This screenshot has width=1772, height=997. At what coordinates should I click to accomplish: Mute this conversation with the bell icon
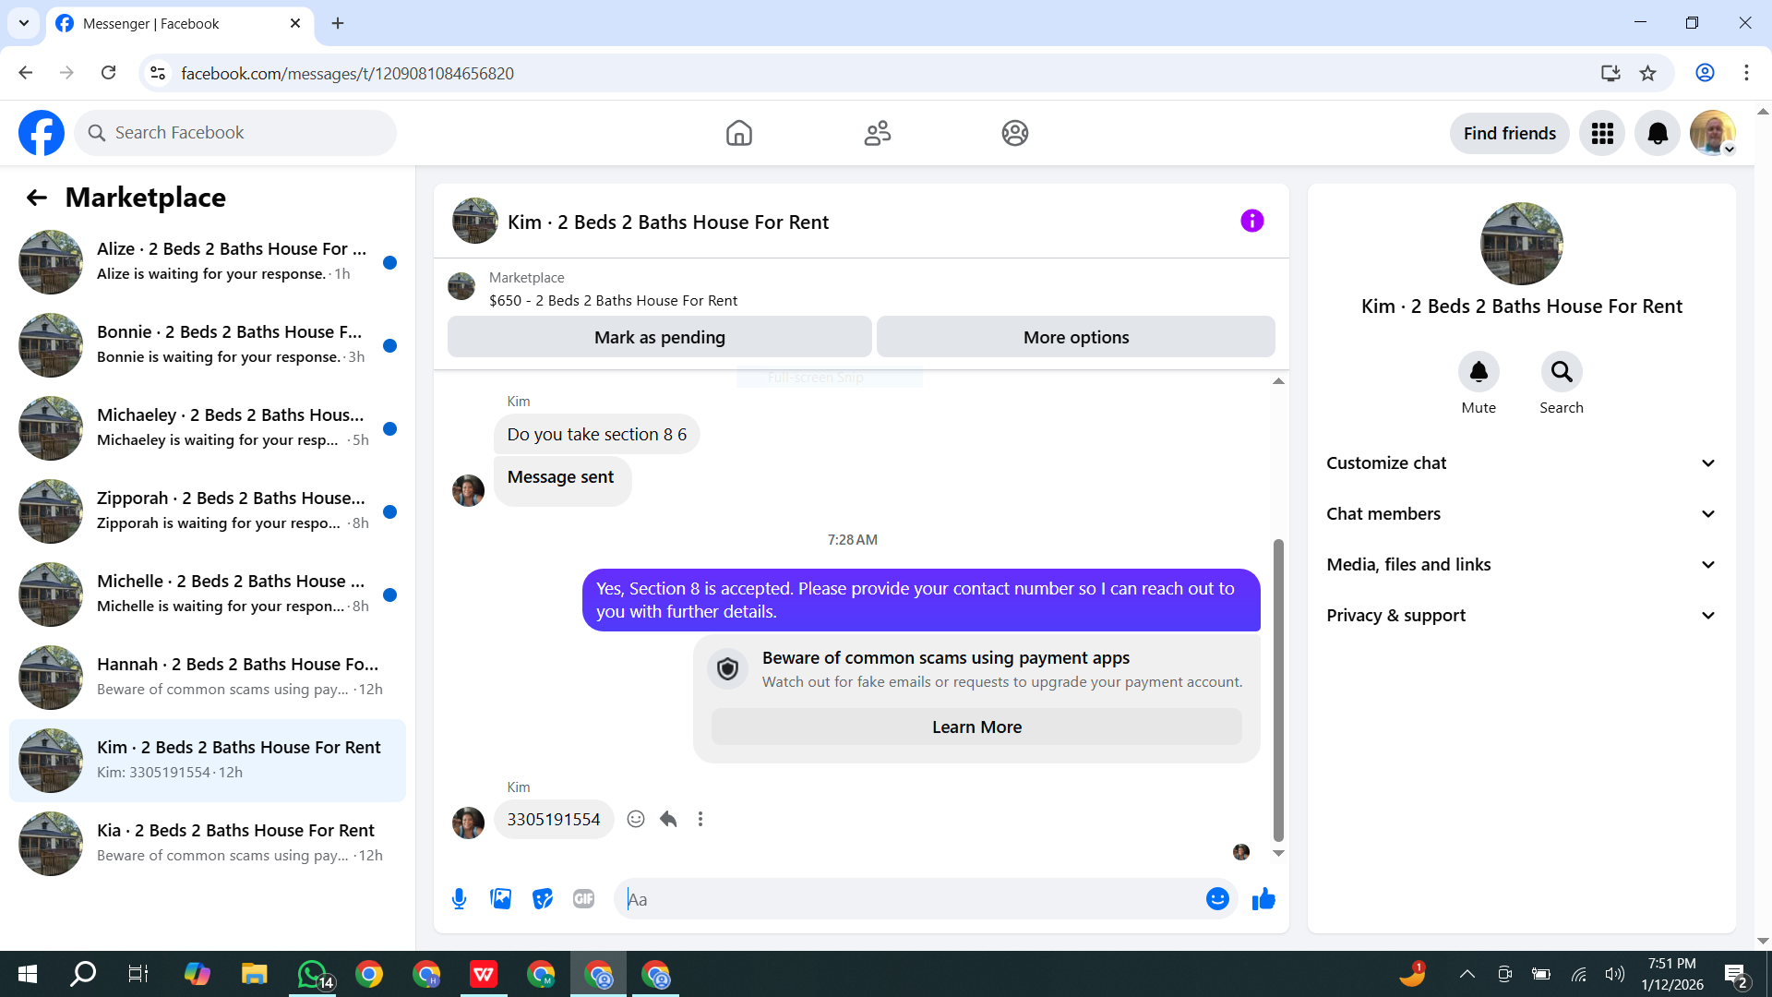click(1478, 372)
